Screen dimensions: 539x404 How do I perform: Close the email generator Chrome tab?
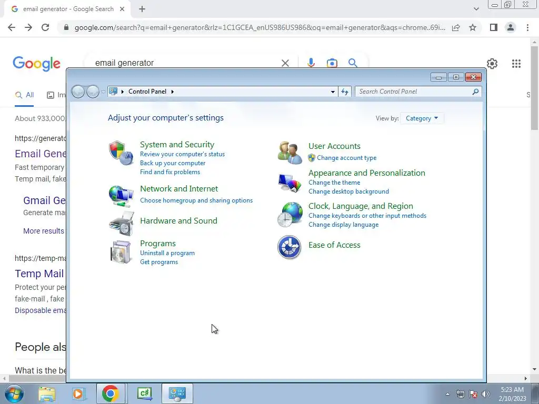[x=122, y=9]
